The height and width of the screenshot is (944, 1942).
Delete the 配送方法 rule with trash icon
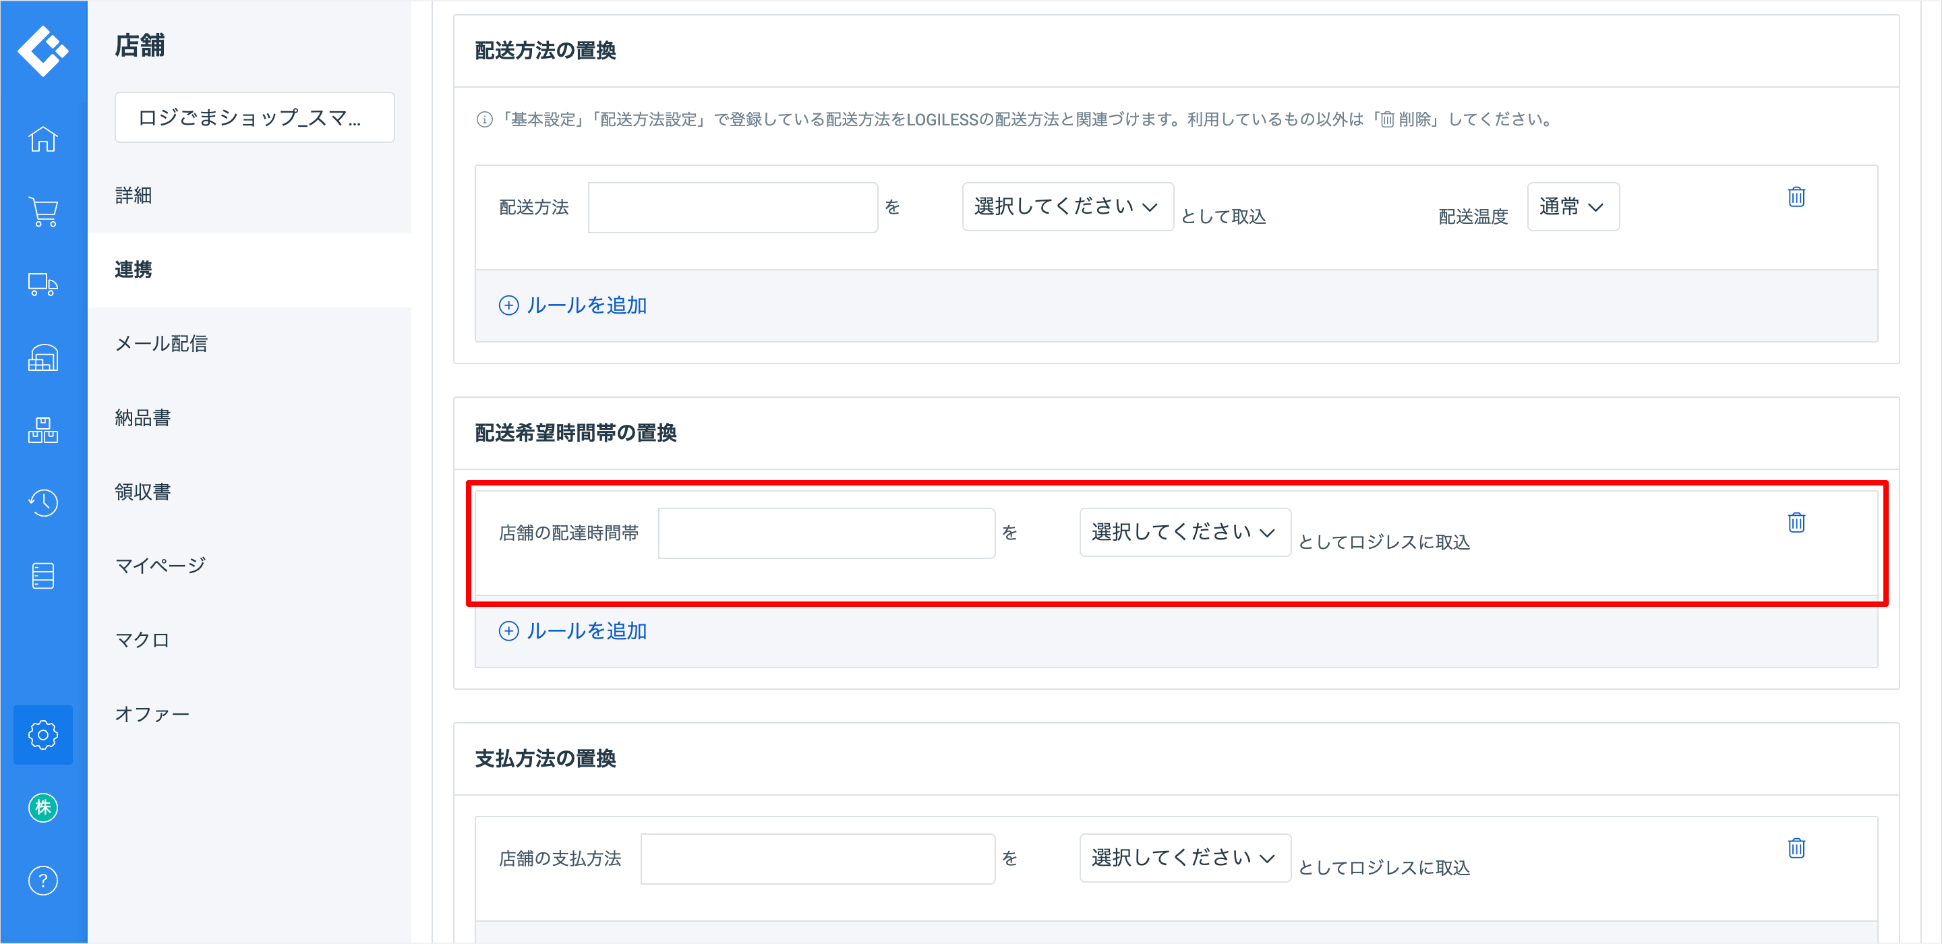pyautogui.click(x=1796, y=197)
